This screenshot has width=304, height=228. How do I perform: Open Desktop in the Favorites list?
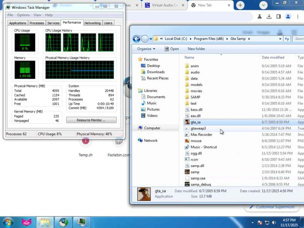click(153, 66)
